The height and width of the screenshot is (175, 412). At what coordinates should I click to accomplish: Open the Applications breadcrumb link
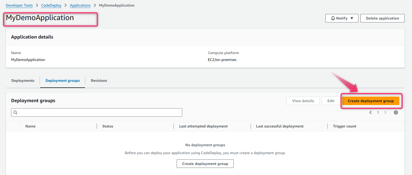[x=80, y=5]
